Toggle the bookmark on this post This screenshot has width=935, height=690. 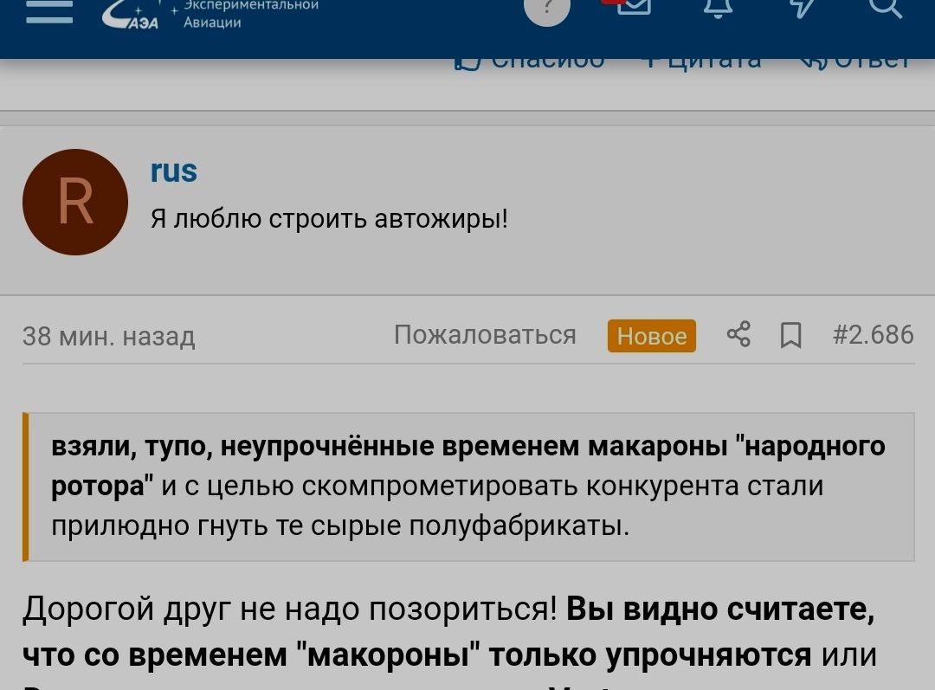tap(791, 335)
